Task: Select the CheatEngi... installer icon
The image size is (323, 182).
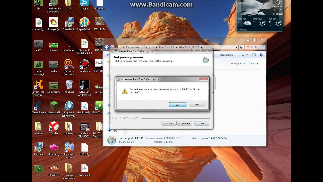Action: [x=69, y=24]
